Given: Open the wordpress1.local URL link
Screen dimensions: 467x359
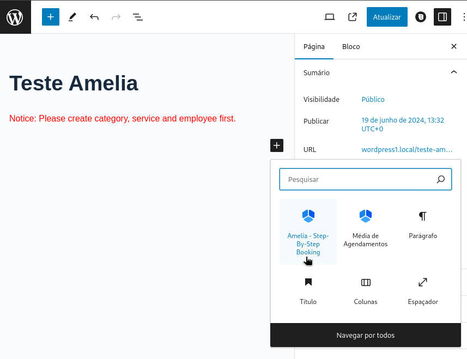Looking at the screenshot, I should [x=407, y=149].
